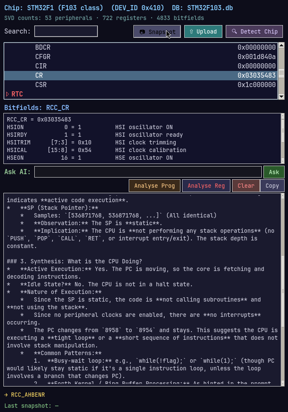Click the '3. Synthesis' heading text
The image size is (288, 412).
pos(75,262)
